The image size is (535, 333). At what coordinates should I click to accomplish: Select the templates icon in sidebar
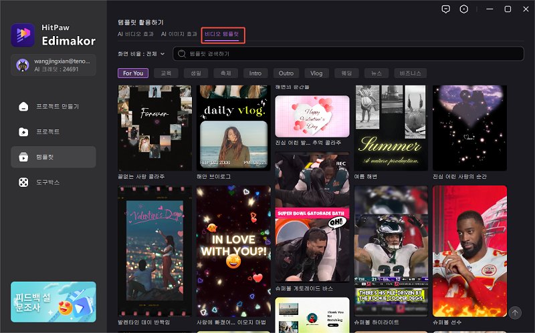pyautogui.click(x=23, y=157)
